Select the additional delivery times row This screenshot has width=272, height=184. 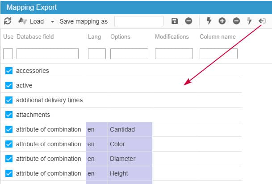coord(49,100)
